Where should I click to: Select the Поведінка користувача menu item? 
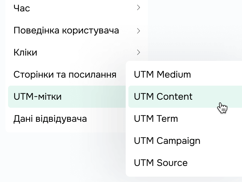click(66, 31)
